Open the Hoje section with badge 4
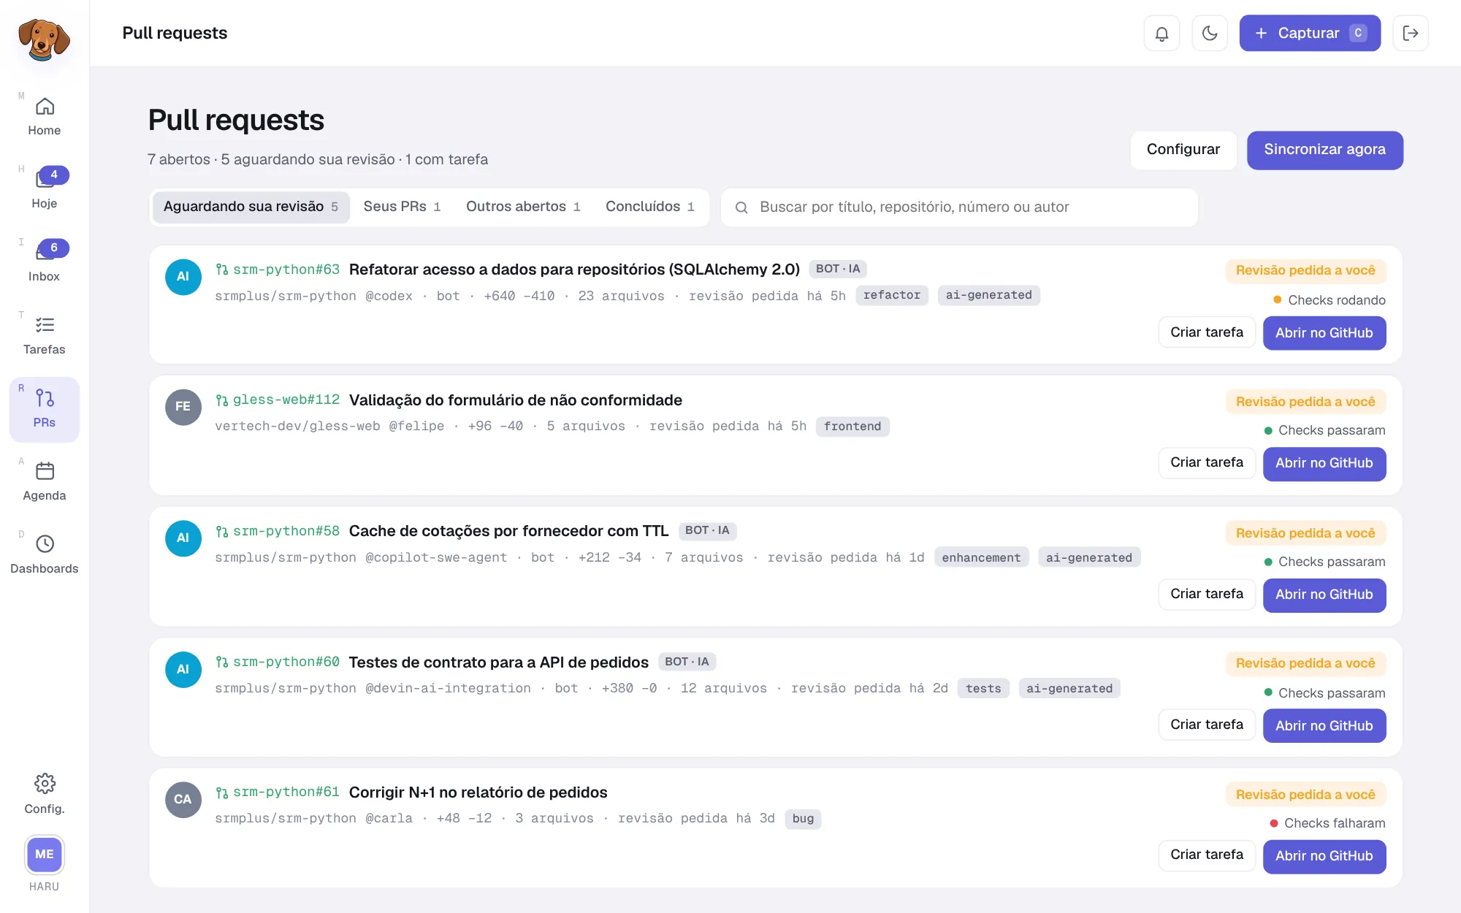 point(45,188)
